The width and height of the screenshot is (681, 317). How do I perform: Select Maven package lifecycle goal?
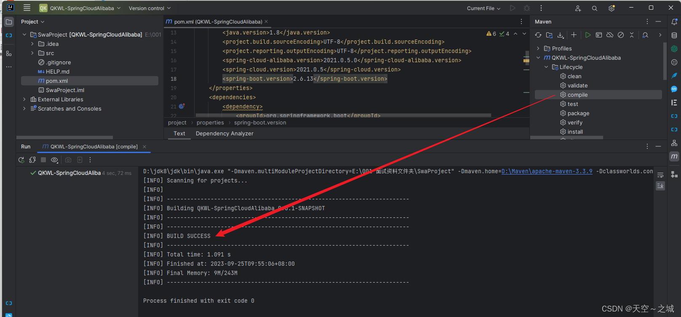click(578, 113)
